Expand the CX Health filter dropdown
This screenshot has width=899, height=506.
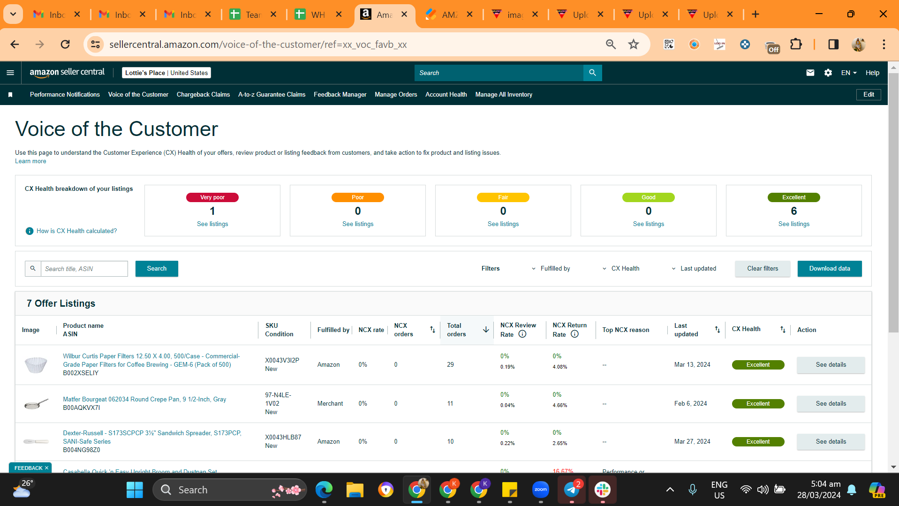point(620,269)
